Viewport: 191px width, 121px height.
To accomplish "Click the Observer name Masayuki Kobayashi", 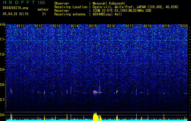I will pos(109,3).
